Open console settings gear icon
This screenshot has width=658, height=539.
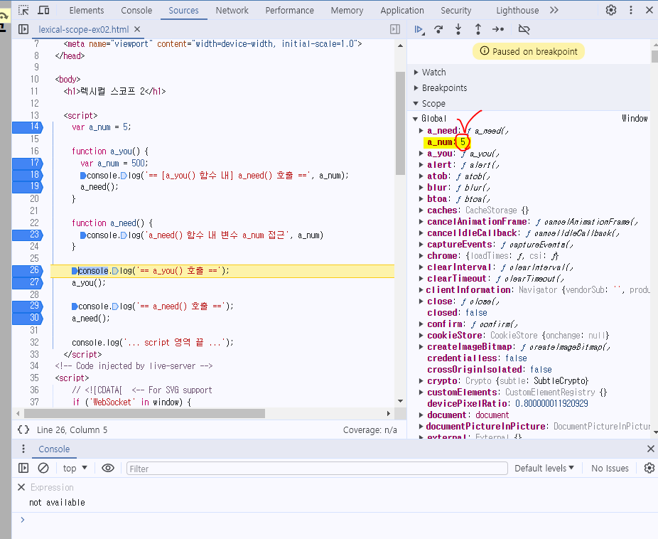(649, 468)
